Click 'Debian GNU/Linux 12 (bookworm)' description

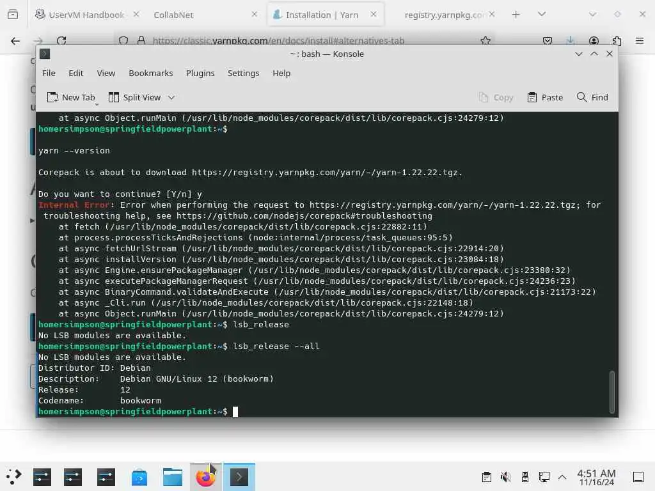(x=197, y=379)
